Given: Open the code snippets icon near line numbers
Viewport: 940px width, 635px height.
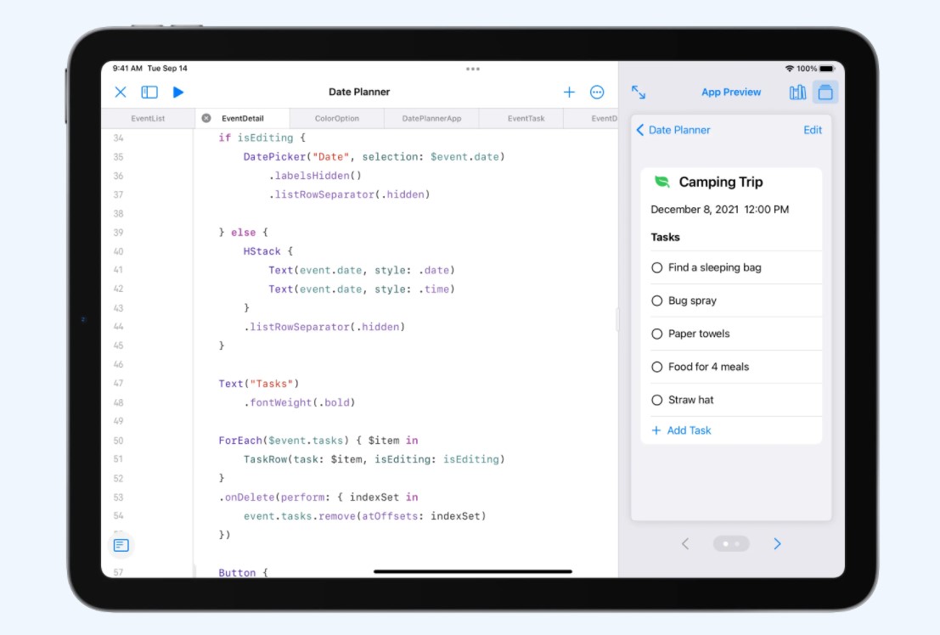Looking at the screenshot, I should click(120, 544).
